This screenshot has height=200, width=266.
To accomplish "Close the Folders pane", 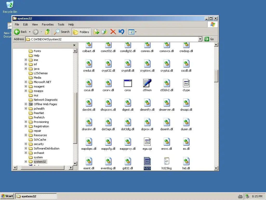I will tap(74, 45).
